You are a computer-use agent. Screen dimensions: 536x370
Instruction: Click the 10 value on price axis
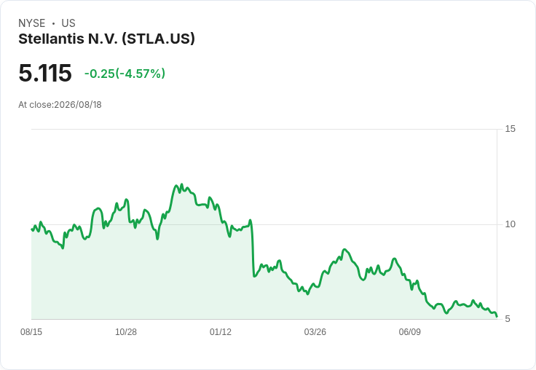pos(510,224)
